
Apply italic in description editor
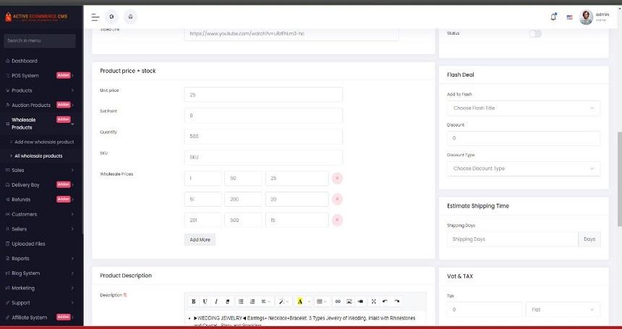coord(216,302)
